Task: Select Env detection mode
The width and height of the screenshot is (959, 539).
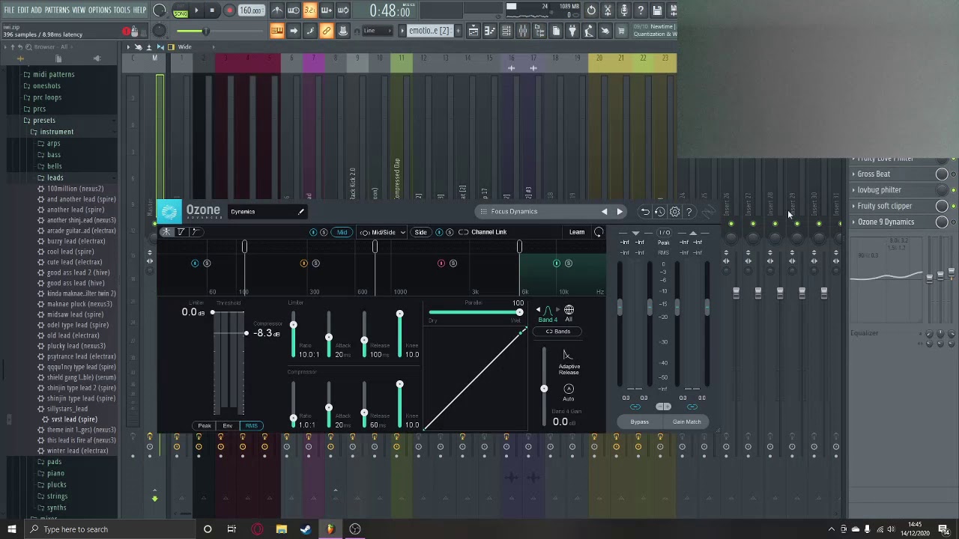Action: 227,426
